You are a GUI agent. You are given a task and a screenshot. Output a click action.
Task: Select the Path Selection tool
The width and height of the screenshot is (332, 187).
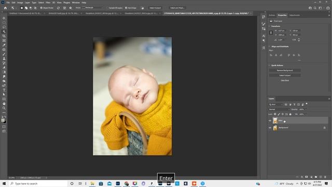click(4, 95)
